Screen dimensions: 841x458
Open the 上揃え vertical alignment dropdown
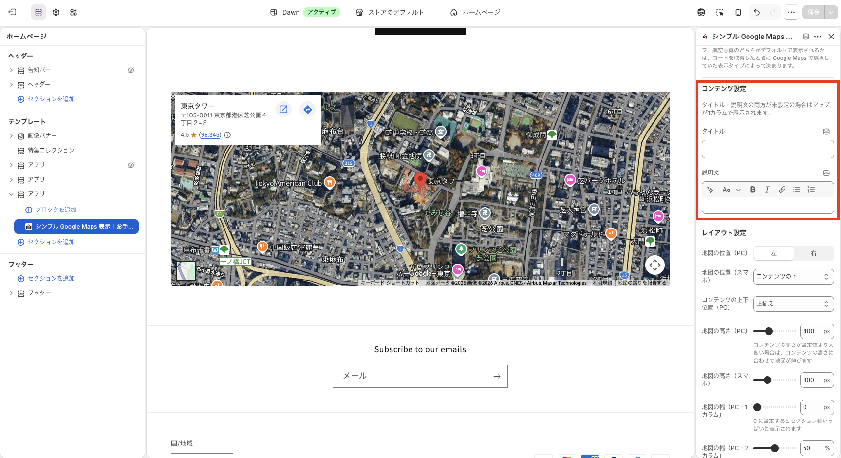[x=793, y=304]
